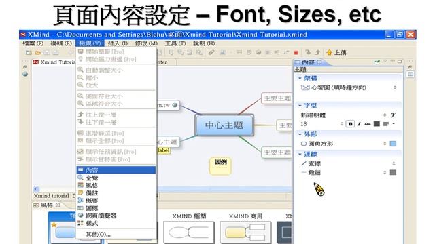
Task: Select the 圖例 legend box
Action: 220,166
